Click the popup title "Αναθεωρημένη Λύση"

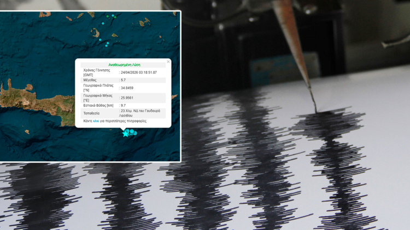coord(124,65)
